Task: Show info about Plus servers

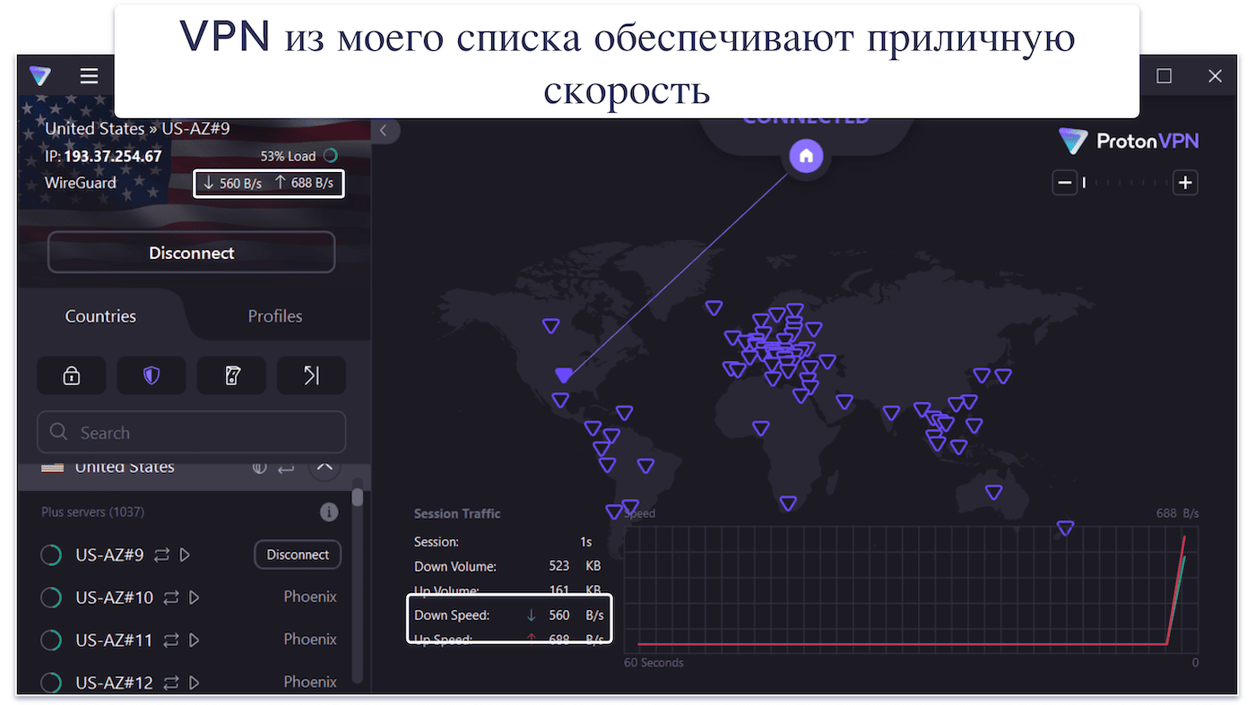Action: [329, 512]
